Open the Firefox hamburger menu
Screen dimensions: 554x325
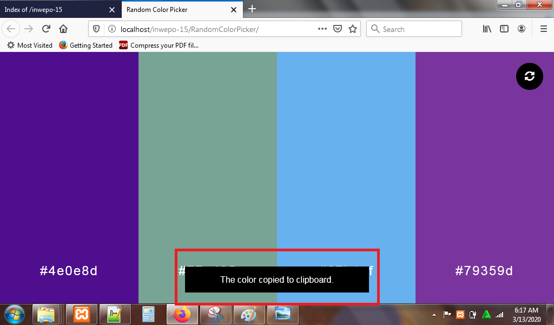click(x=544, y=29)
